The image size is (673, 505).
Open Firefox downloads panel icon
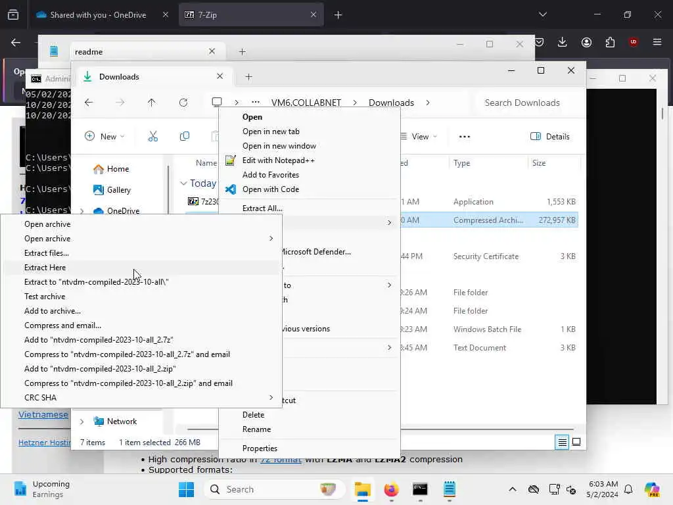click(x=563, y=42)
